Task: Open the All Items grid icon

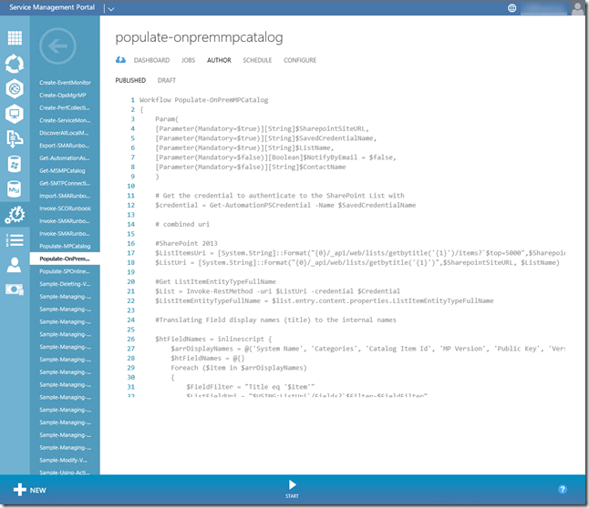Action: click(15, 37)
